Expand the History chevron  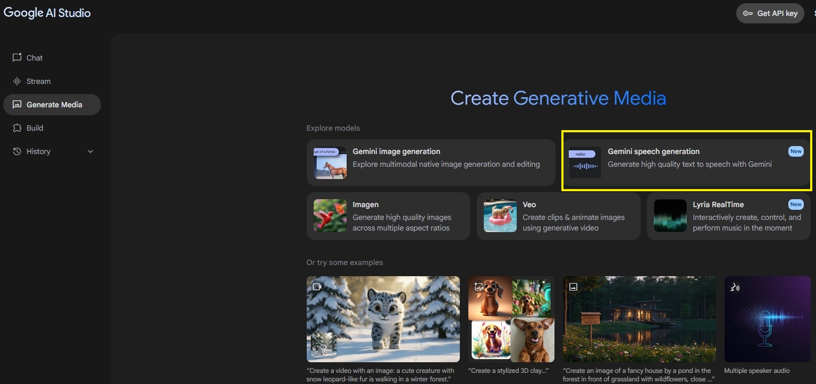coord(90,151)
